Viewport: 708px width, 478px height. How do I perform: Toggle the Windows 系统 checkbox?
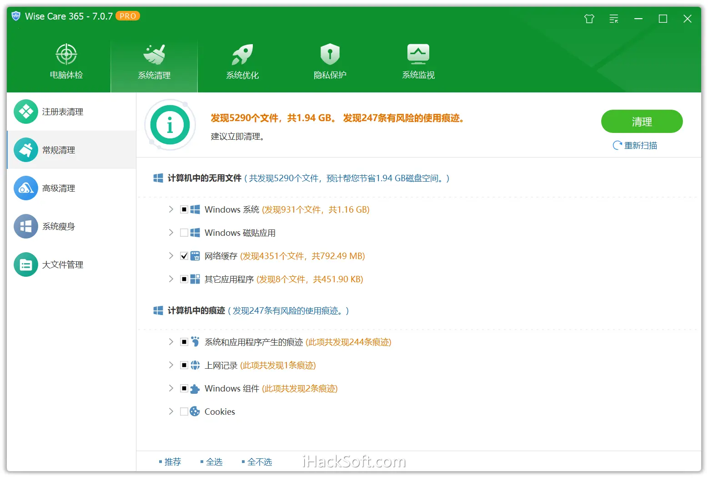[x=184, y=209]
